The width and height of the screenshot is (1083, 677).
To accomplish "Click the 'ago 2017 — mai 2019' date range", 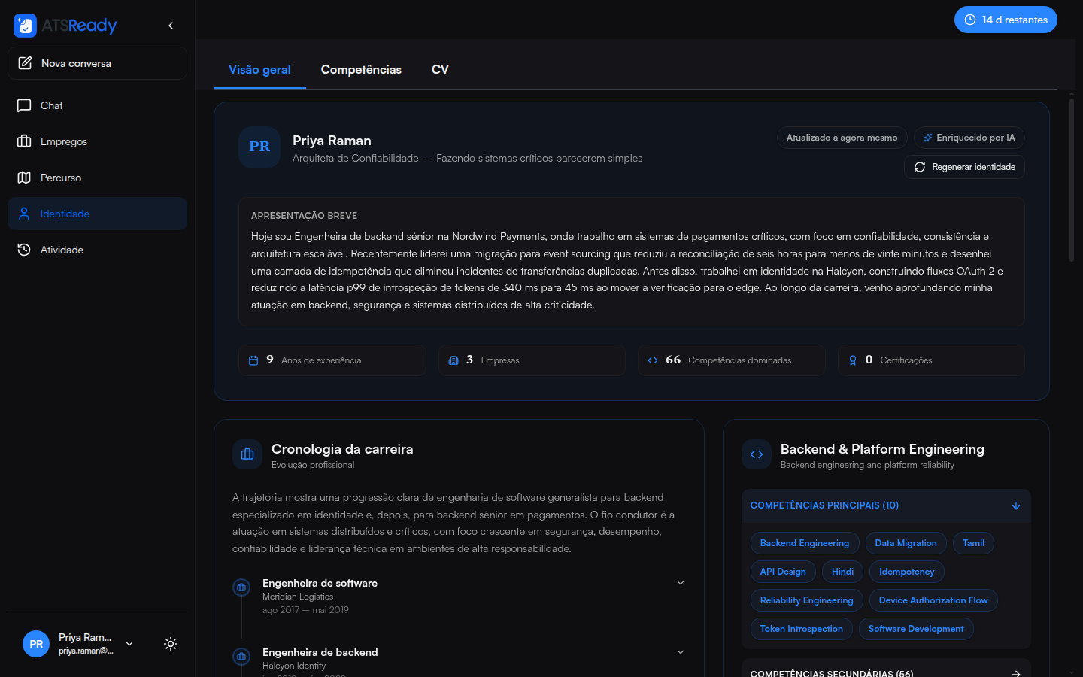I will (305, 610).
